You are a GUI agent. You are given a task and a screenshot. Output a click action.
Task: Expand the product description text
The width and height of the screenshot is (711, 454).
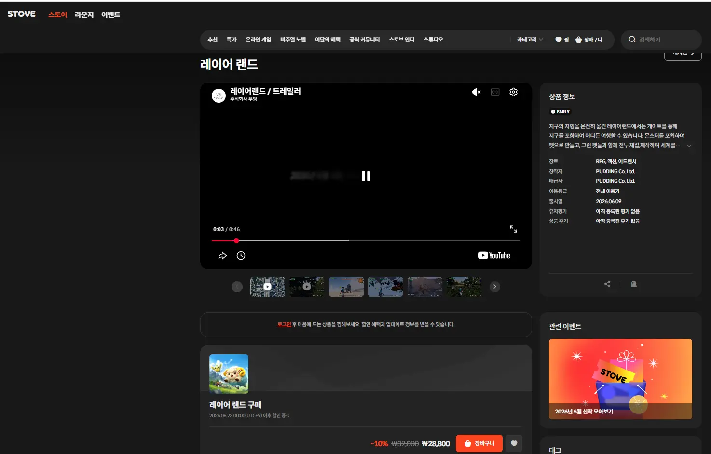689,146
